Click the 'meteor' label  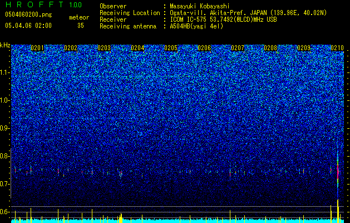tap(79, 17)
